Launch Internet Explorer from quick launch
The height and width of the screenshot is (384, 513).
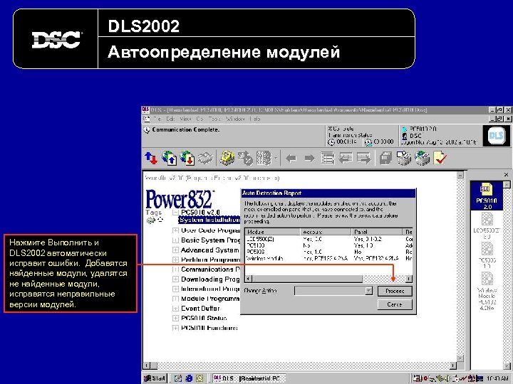pos(189,378)
